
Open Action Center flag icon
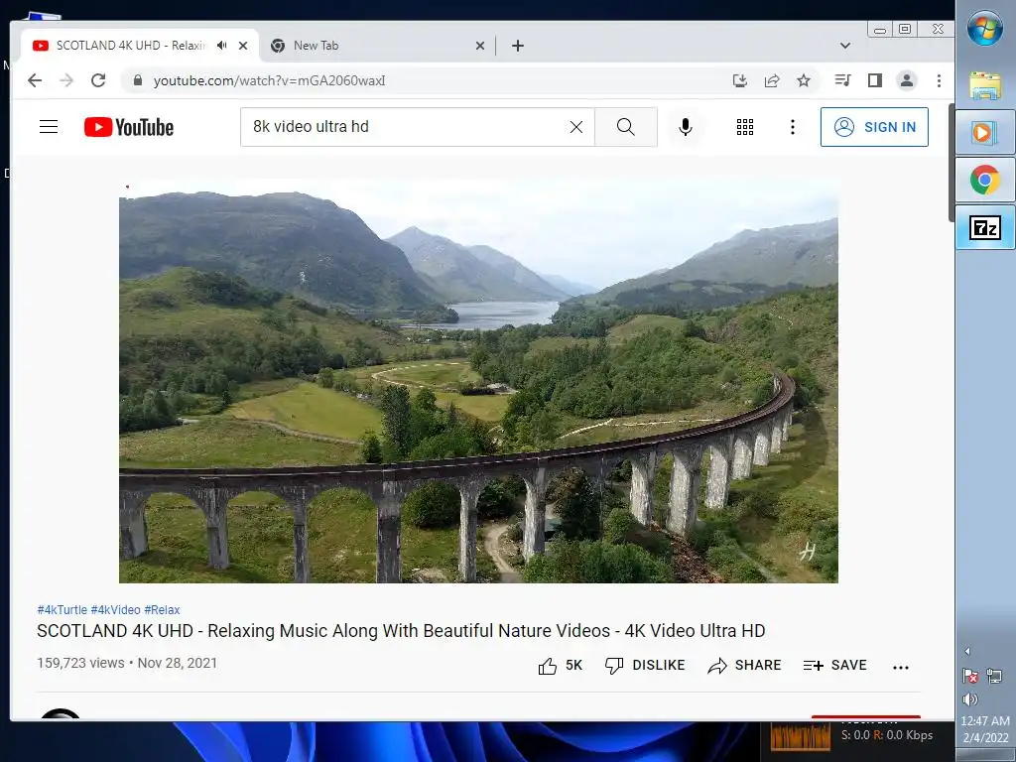click(x=970, y=676)
